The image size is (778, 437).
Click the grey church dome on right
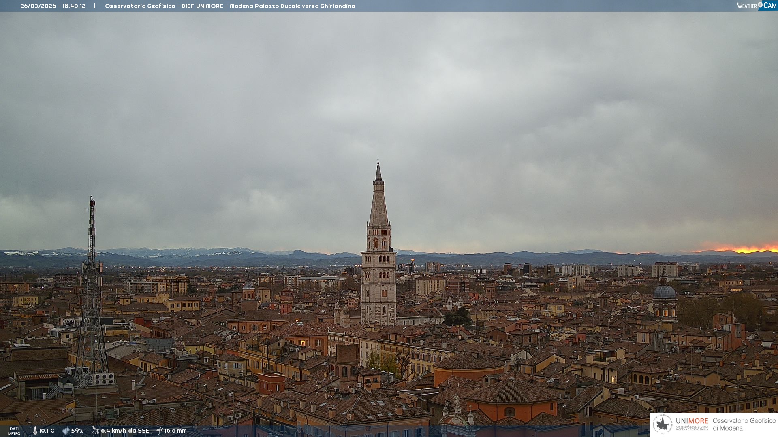coord(664,292)
